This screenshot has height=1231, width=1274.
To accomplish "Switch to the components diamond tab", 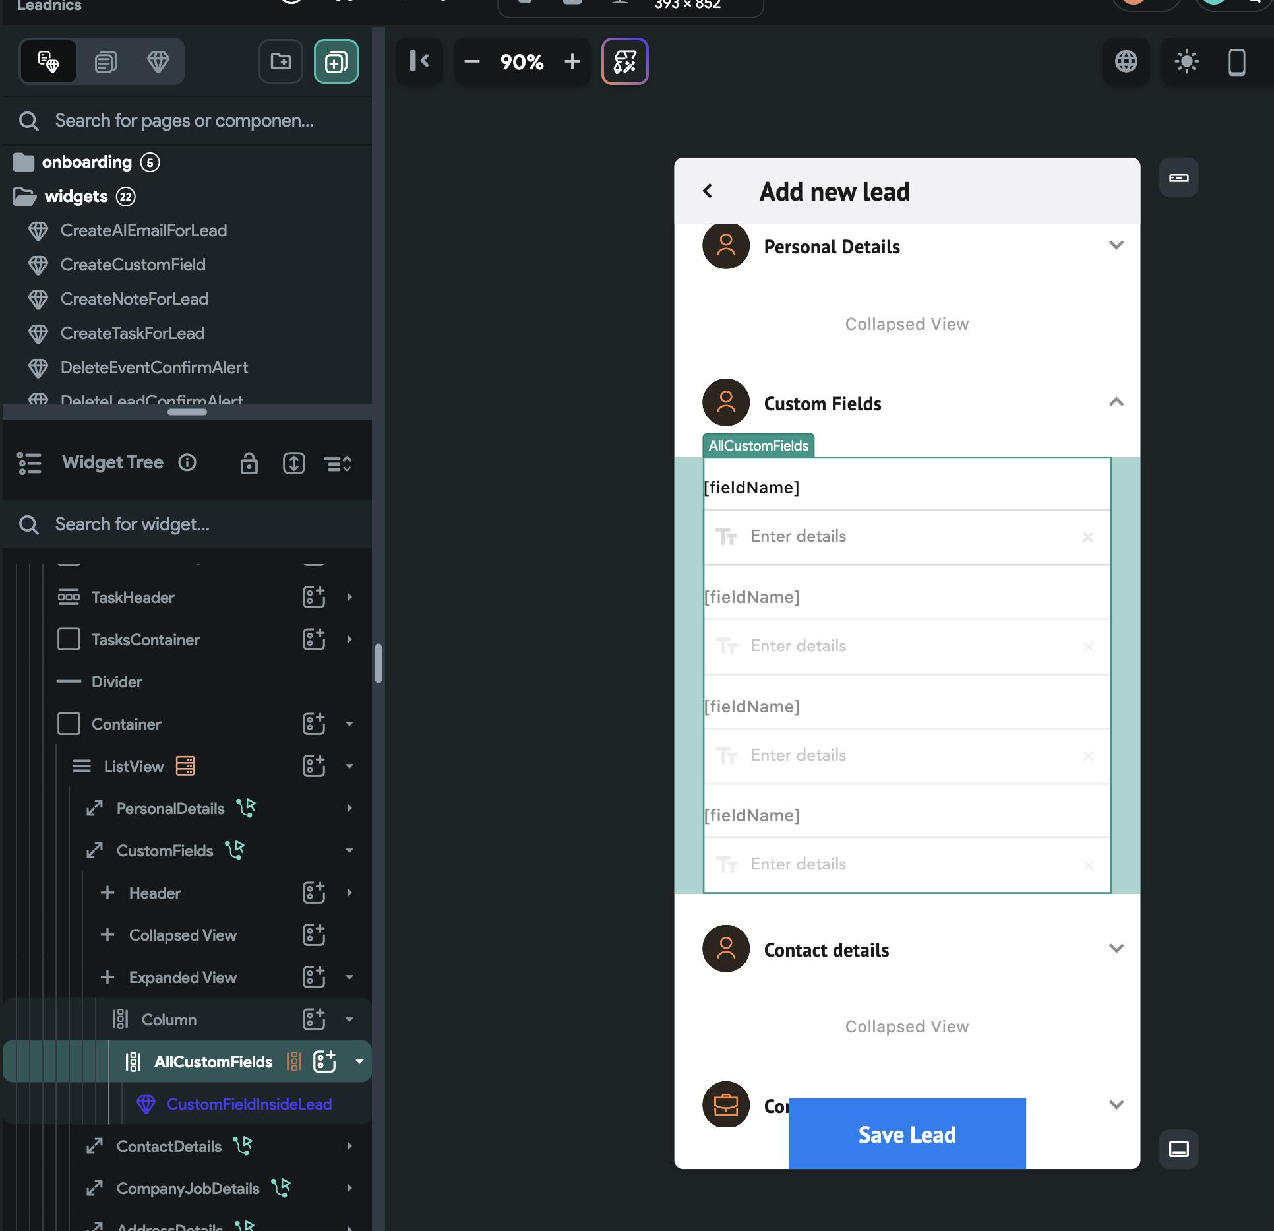I will 158,61.
